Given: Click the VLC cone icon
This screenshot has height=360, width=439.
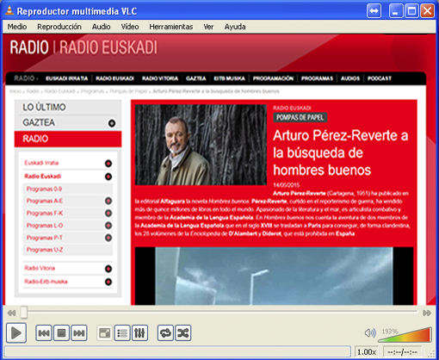Looking at the screenshot, I should click(9, 11).
